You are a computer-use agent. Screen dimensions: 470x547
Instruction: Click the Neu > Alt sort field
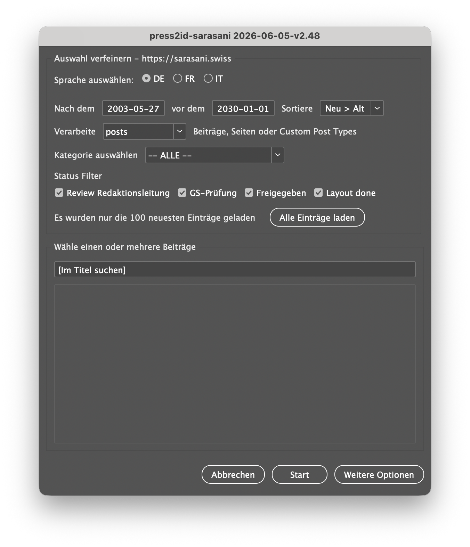click(345, 108)
